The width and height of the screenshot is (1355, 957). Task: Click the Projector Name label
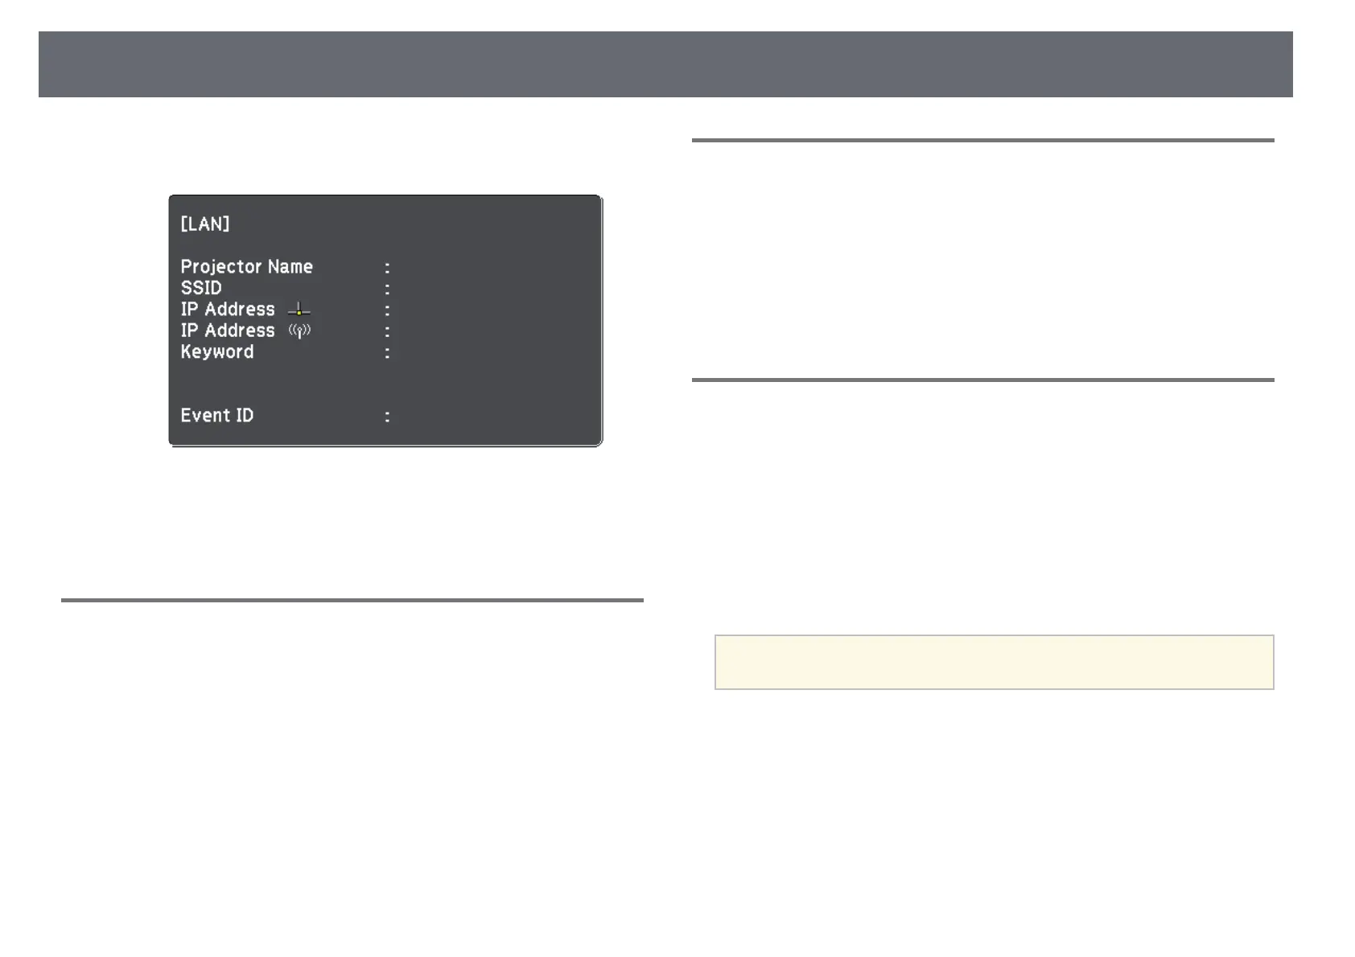pyautogui.click(x=246, y=267)
